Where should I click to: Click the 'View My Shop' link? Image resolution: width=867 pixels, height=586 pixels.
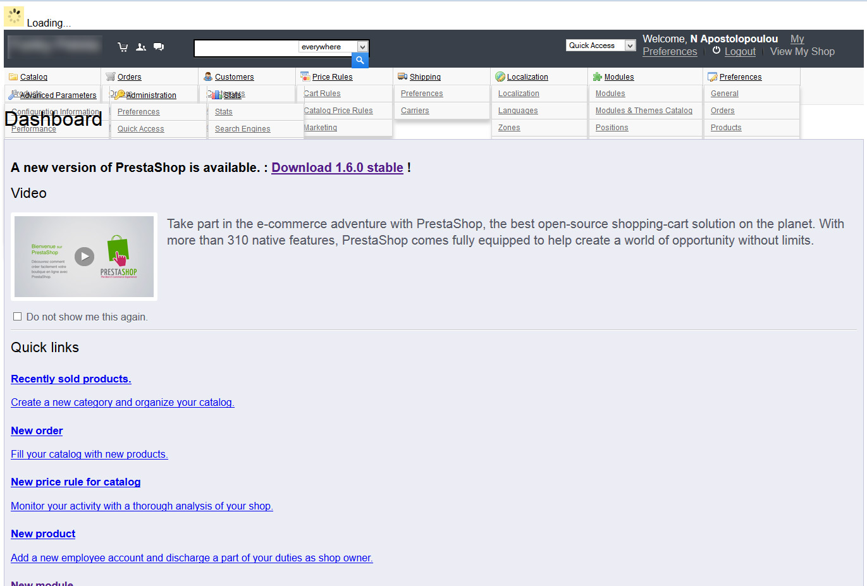(802, 52)
